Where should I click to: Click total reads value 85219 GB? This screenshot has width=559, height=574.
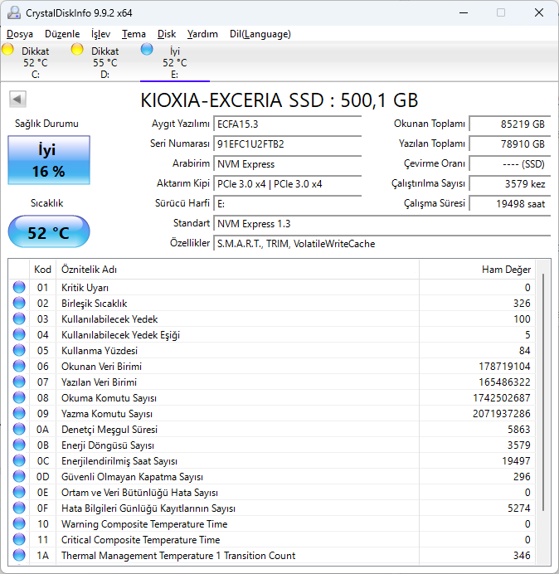(509, 124)
